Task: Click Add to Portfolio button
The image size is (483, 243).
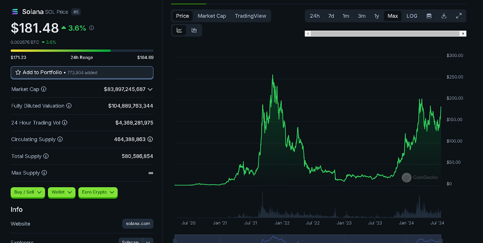Action: (82, 73)
